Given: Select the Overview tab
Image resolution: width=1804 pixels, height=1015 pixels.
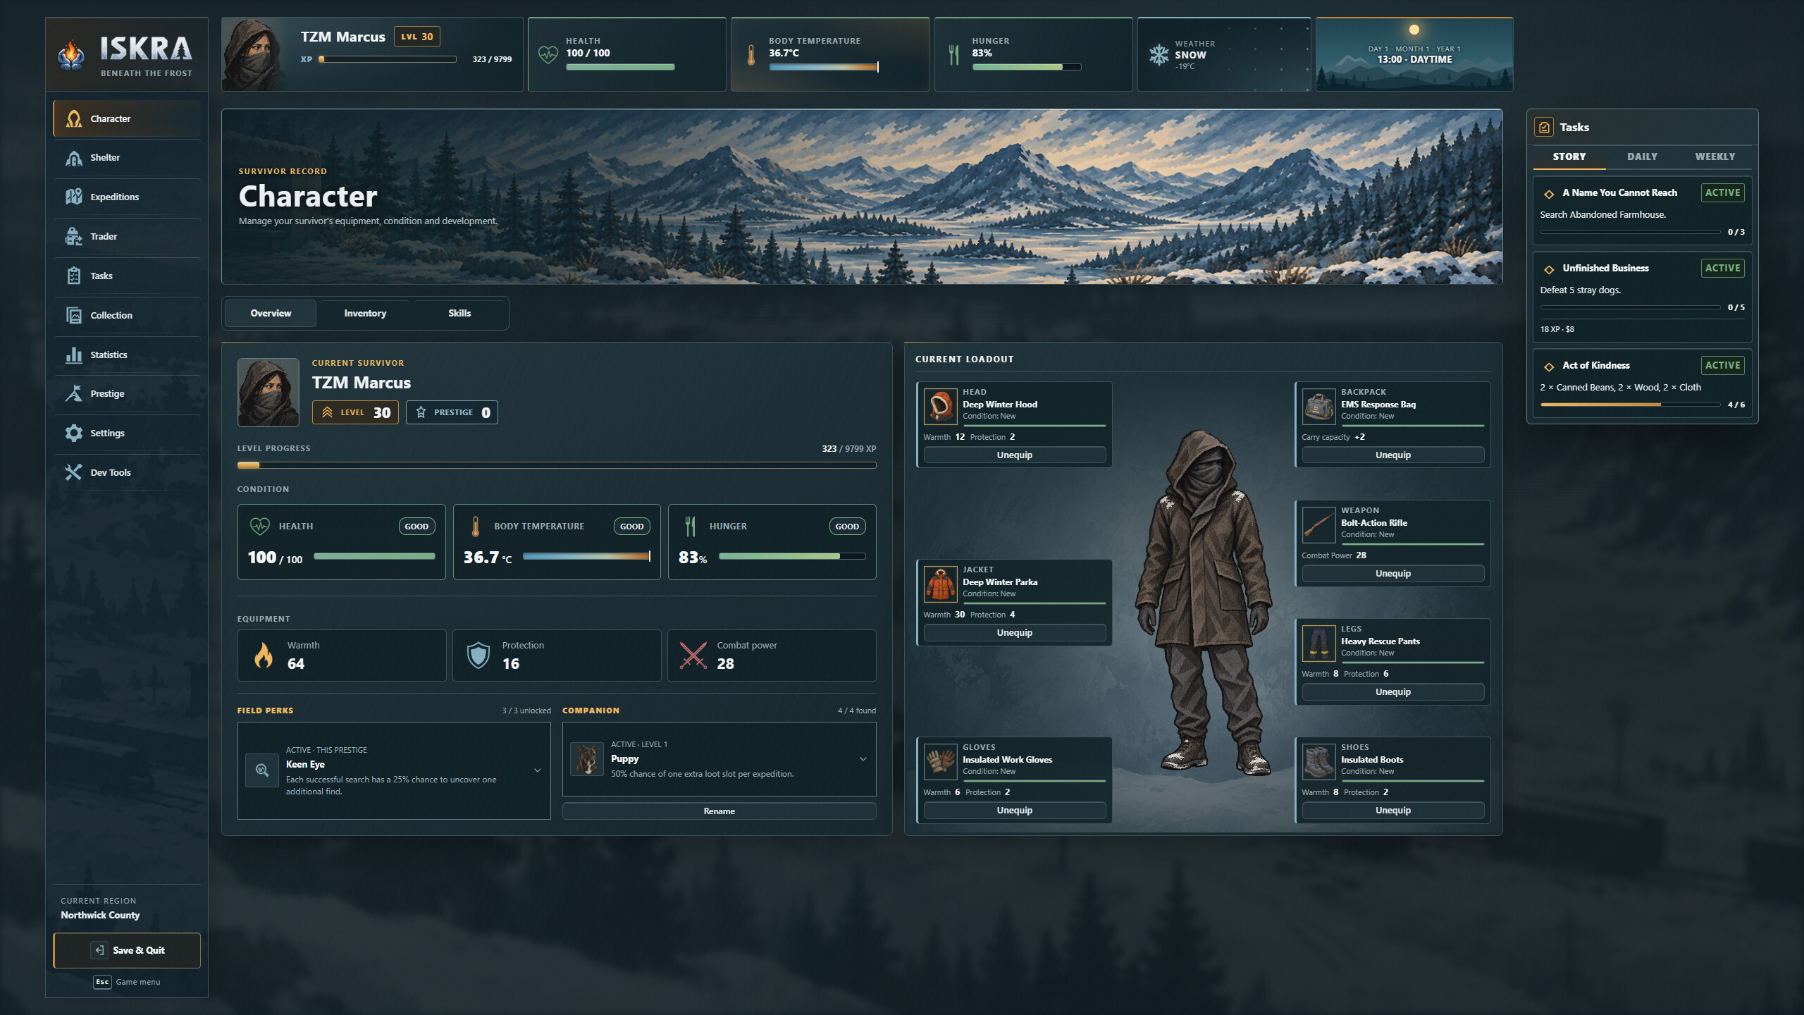Looking at the screenshot, I should point(271,313).
